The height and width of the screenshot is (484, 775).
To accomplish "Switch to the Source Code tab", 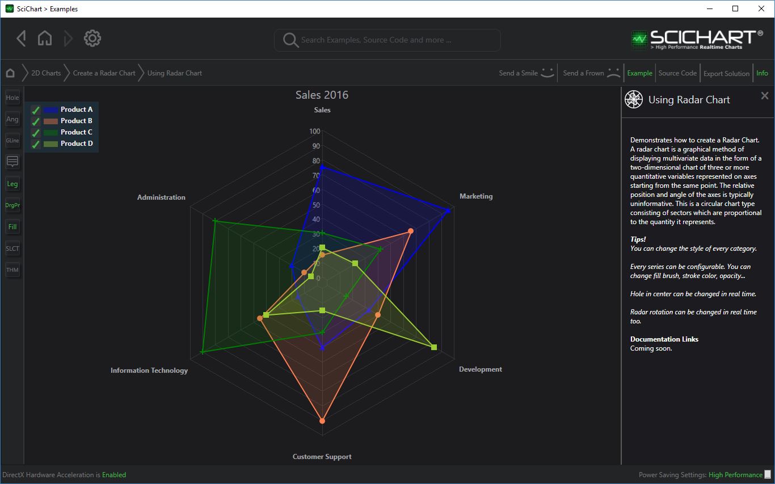I will 677,73.
